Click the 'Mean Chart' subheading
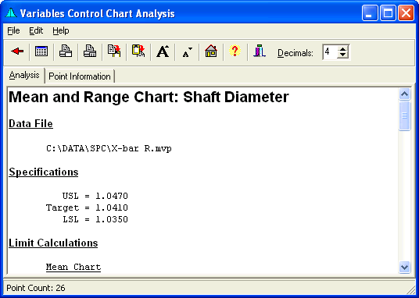 pos(73,267)
